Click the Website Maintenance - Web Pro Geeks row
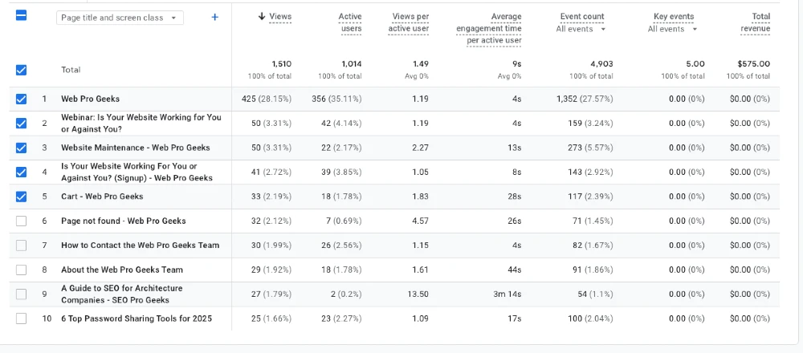The width and height of the screenshot is (803, 353). coord(394,148)
